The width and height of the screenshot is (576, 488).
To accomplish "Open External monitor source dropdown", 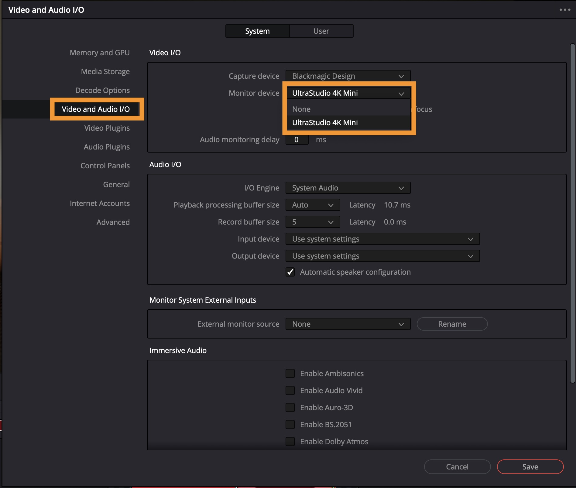I will pyautogui.click(x=348, y=324).
